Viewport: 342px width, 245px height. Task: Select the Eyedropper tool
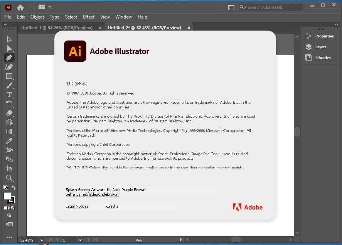coord(9,141)
